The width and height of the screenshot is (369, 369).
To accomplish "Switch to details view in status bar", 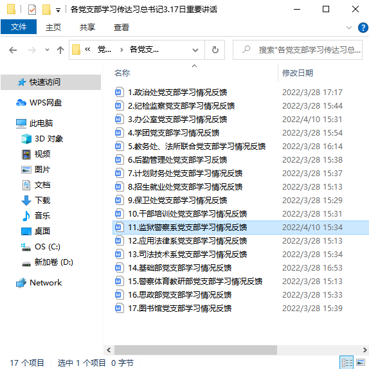I will (x=347, y=363).
